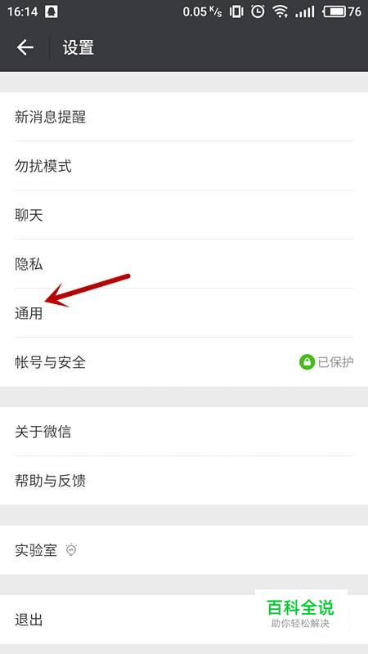Image resolution: width=368 pixels, height=654 pixels.
Task: Tap the alarm clock status icon
Action: [258, 11]
